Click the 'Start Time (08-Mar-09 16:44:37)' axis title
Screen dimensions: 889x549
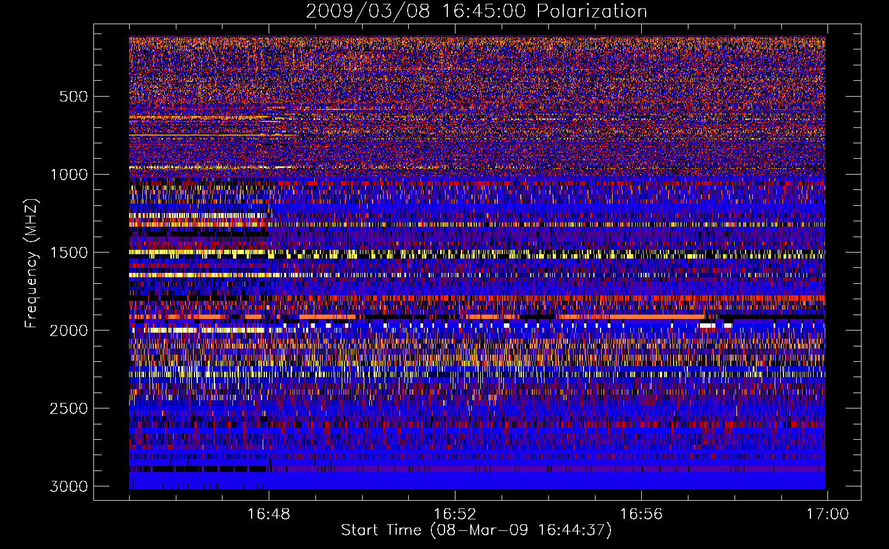pyautogui.click(x=476, y=530)
